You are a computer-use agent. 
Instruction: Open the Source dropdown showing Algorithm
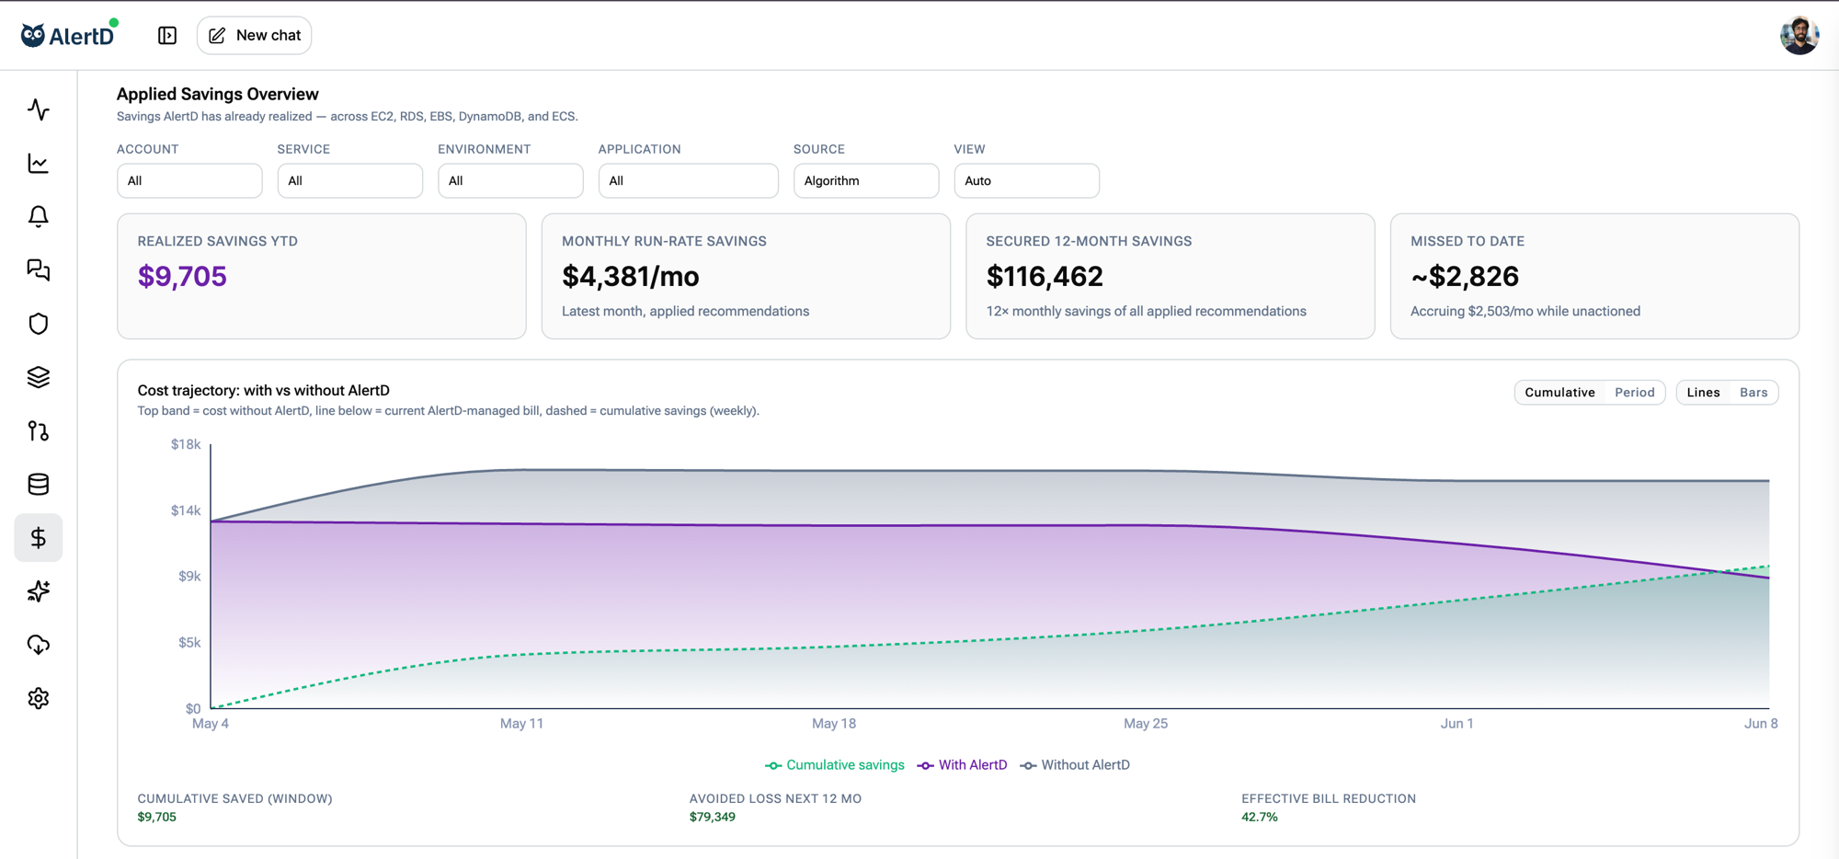(x=866, y=180)
